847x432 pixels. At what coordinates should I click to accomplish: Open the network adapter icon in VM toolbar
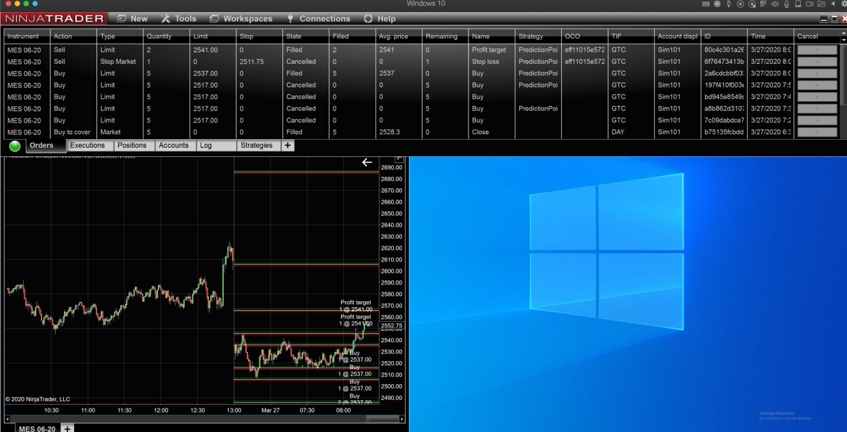[x=763, y=4]
